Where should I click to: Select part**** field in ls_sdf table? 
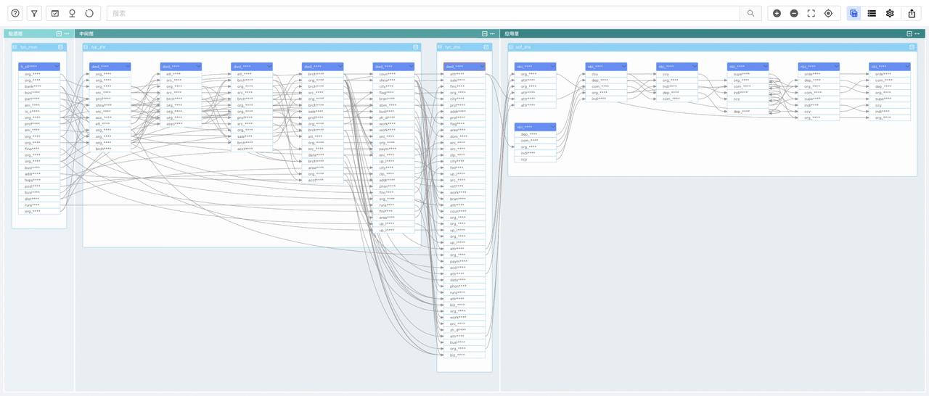[x=39, y=99]
